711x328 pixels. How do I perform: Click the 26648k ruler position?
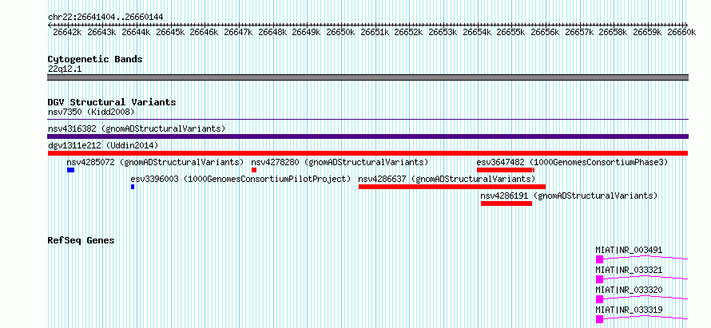272,32
